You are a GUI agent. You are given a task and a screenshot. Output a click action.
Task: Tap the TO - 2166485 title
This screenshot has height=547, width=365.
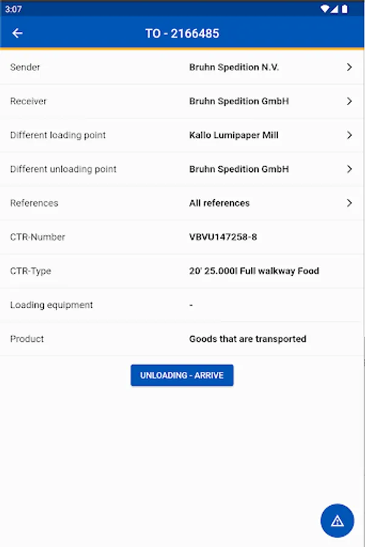point(182,33)
